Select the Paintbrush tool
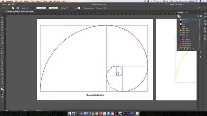 click(x=2, y=38)
